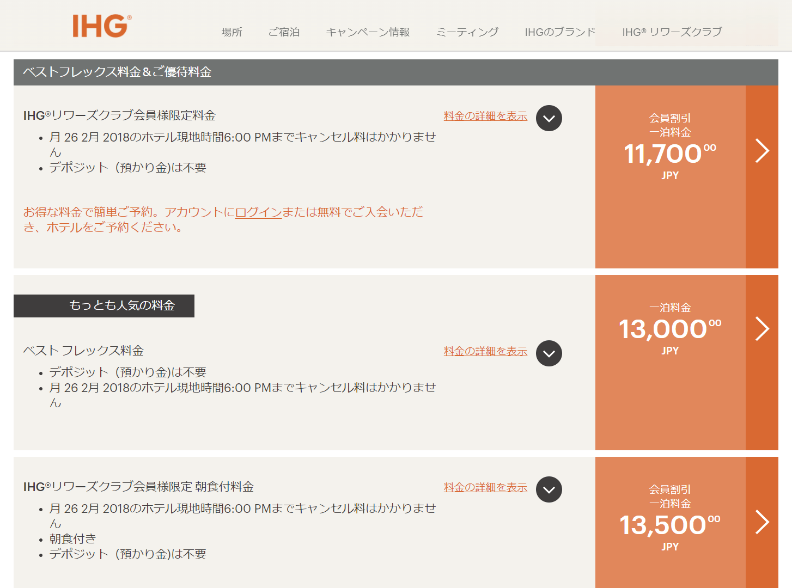The image size is (792, 588).
Task: Click the 13,000 JPY nightly price panel
Action: coord(670,329)
